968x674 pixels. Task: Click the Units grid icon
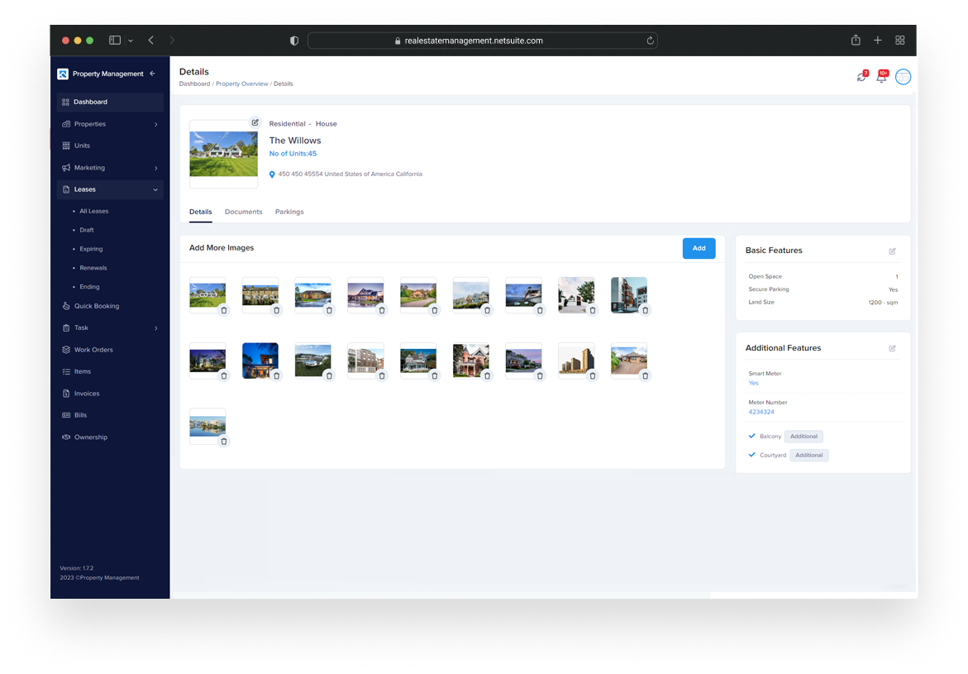(x=66, y=146)
